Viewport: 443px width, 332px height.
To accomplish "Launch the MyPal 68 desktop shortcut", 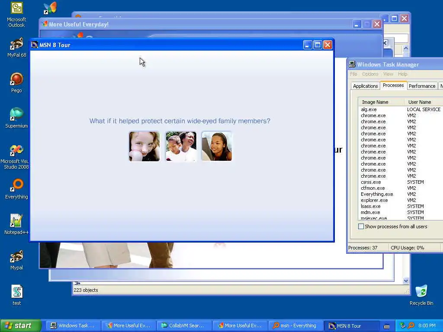I will click(16, 47).
